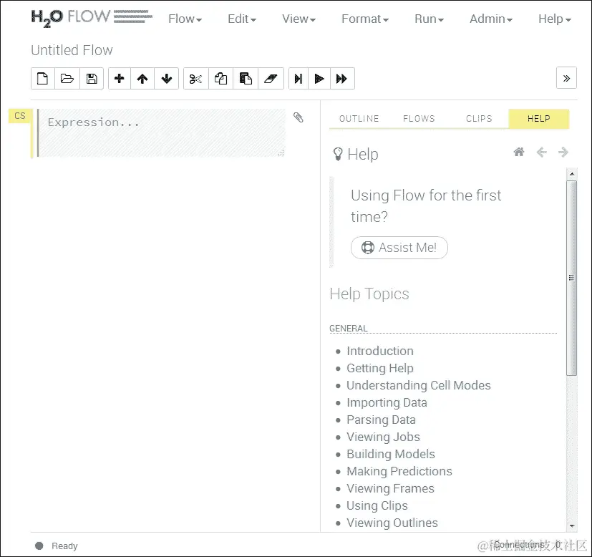Image resolution: width=592 pixels, height=557 pixels.
Task: Open the Making Predictions help topic
Action: click(x=399, y=471)
